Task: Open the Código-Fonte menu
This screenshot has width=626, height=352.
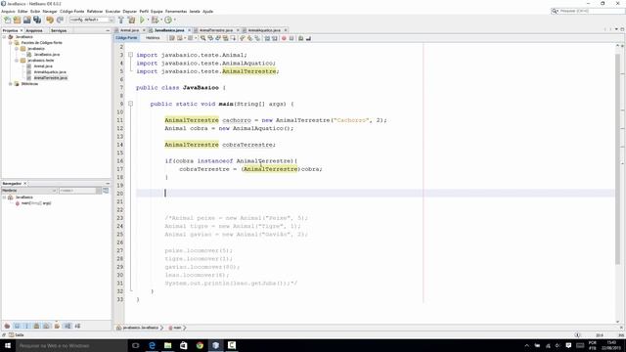Action: 71,11
